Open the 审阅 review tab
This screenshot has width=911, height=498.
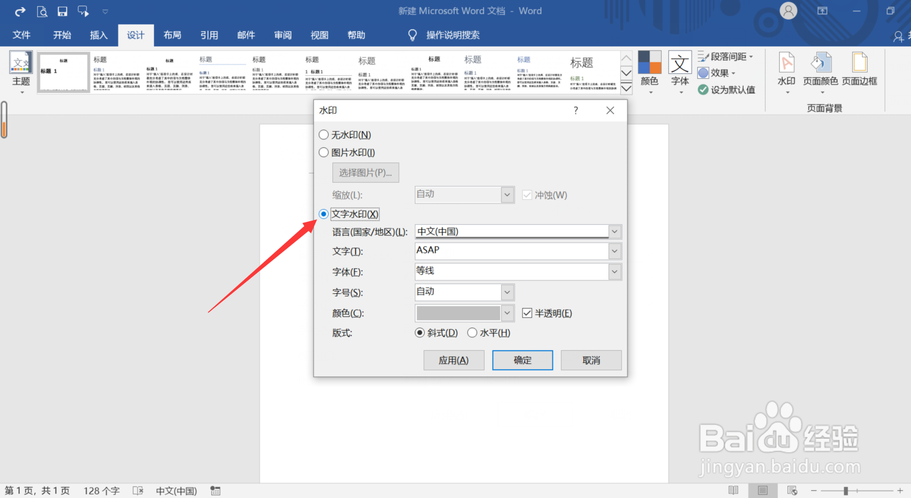tap(283, 35)
